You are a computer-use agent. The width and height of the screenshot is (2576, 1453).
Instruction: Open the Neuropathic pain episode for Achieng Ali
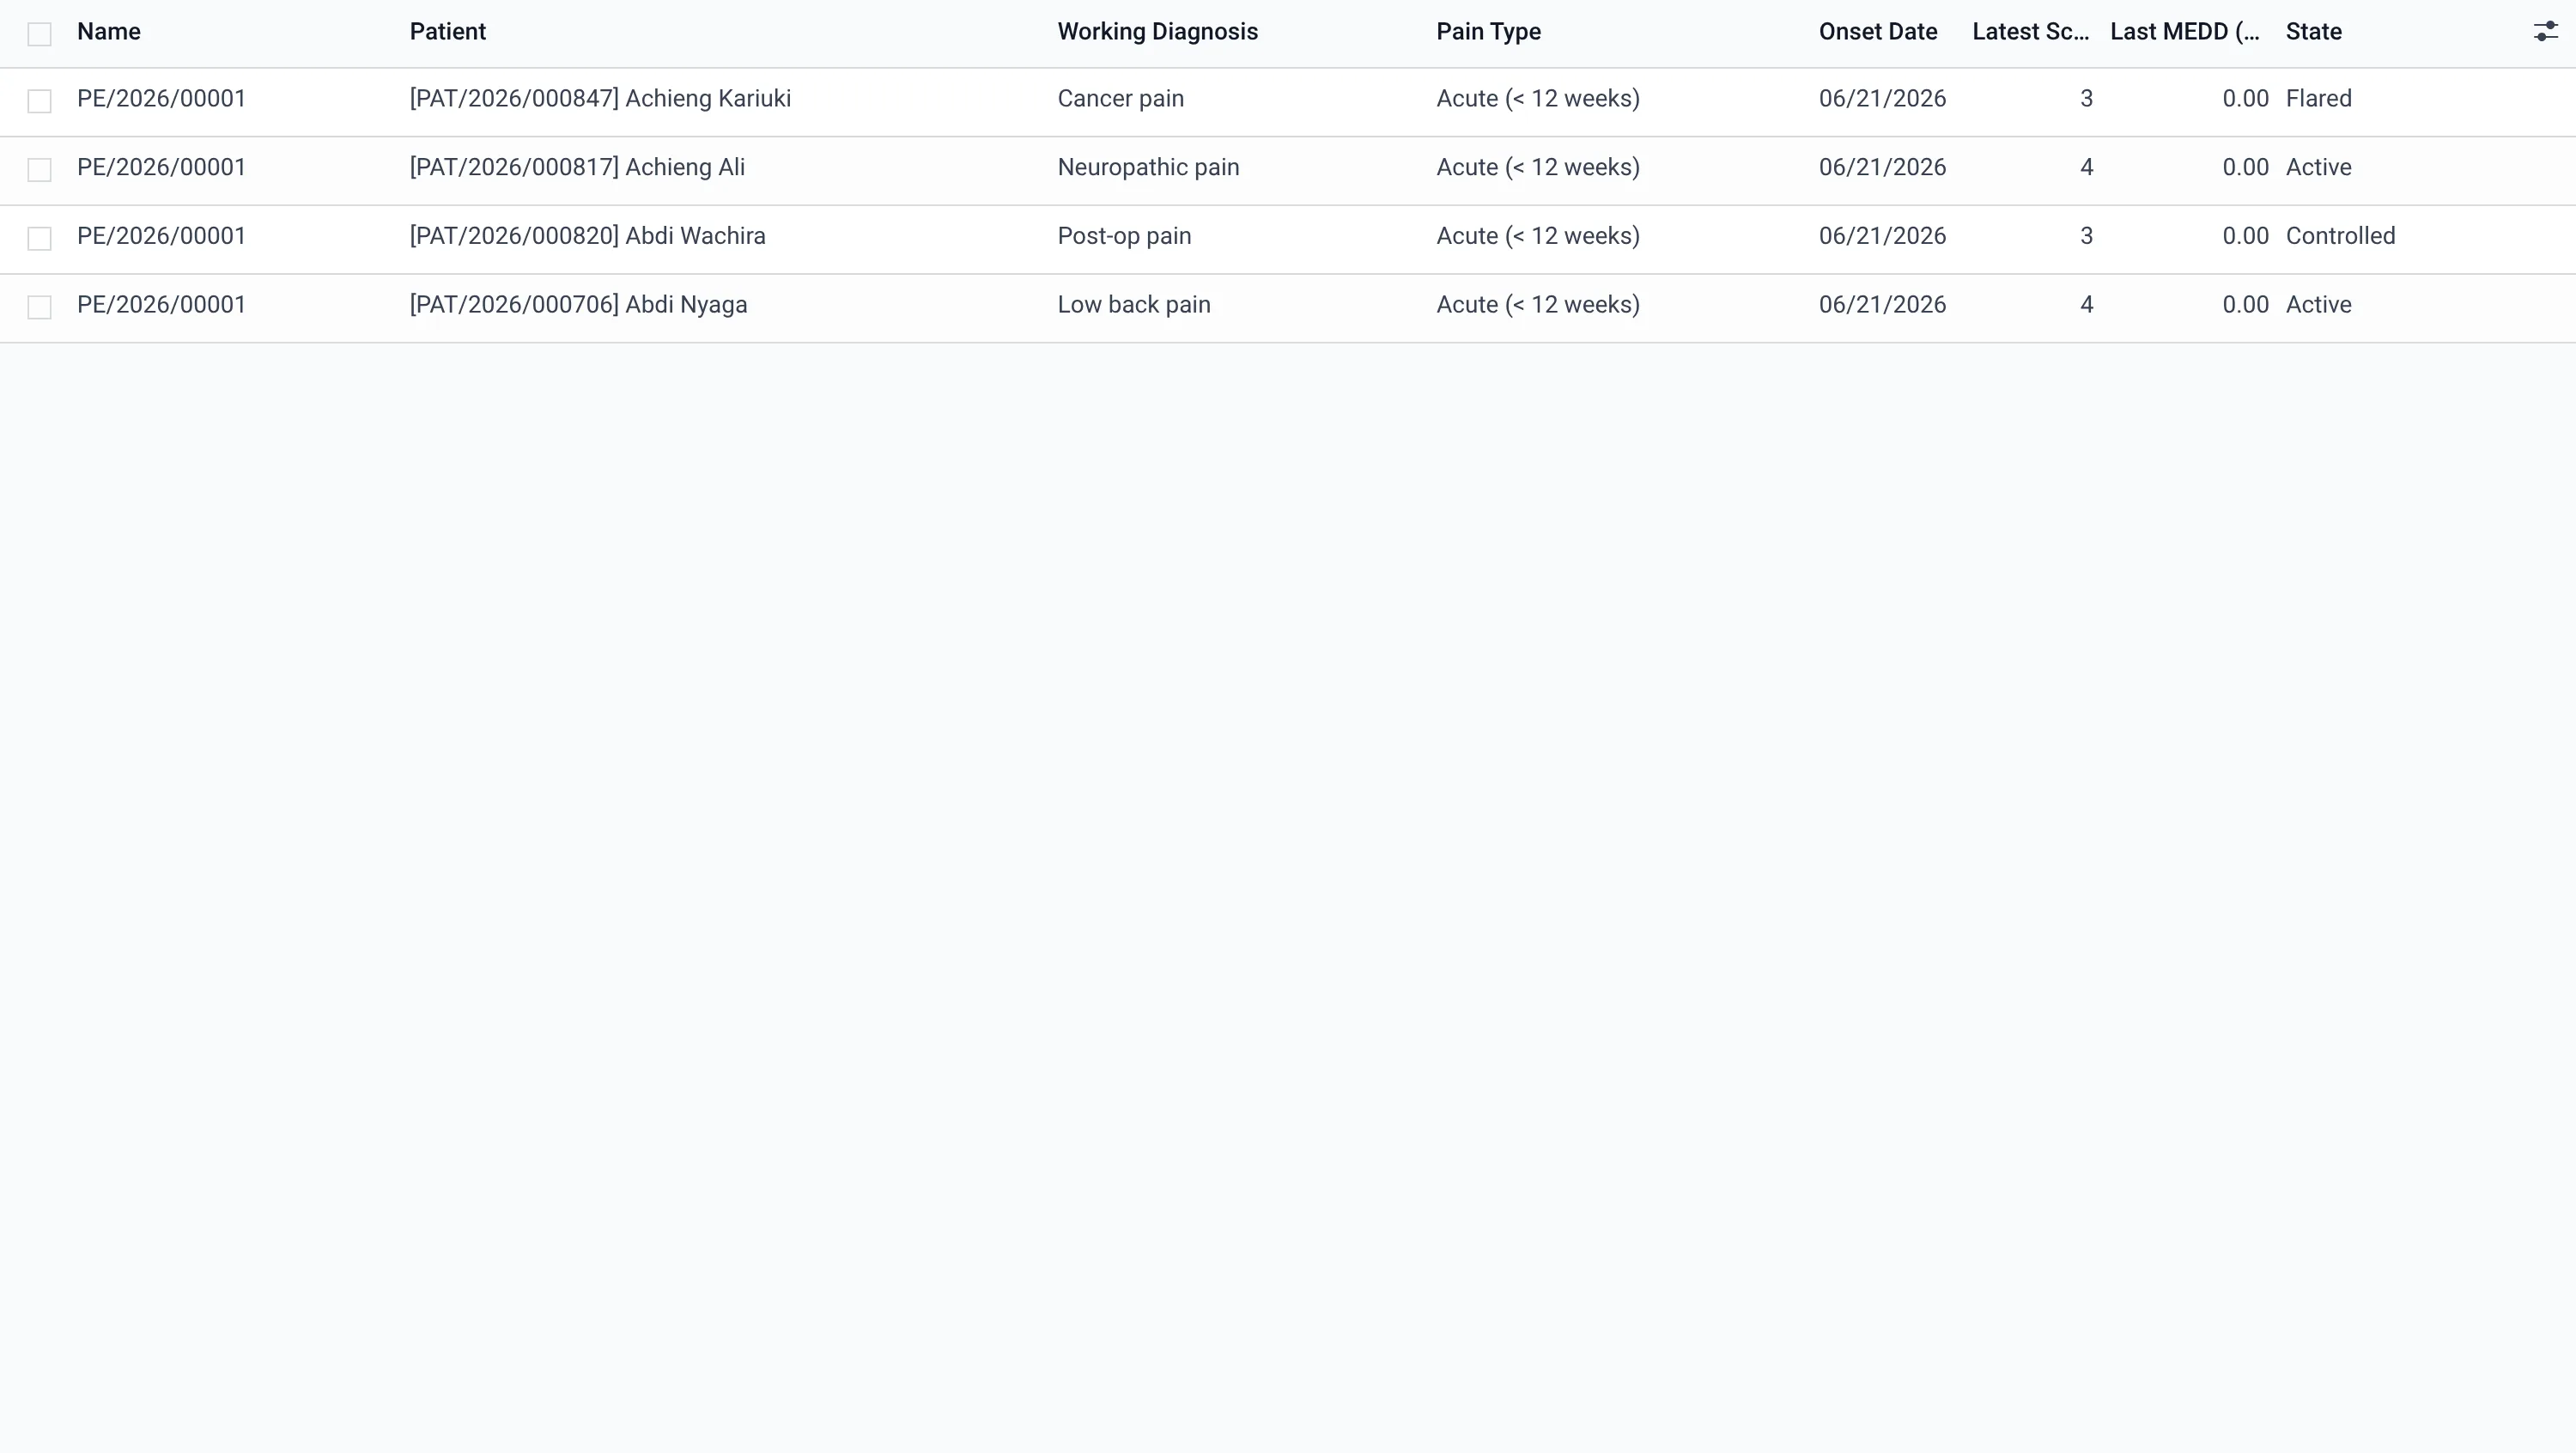tap(1149, 168)
